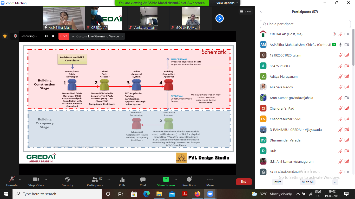Open the Participants panel icon
355x199 pixels.
pyautogui.click(x=95, y=179)
